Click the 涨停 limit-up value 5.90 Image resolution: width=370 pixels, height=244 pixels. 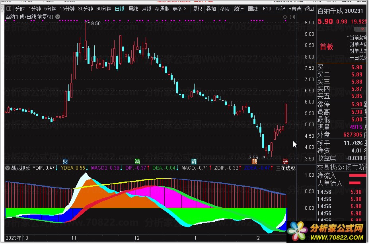[x=356, y=104]
